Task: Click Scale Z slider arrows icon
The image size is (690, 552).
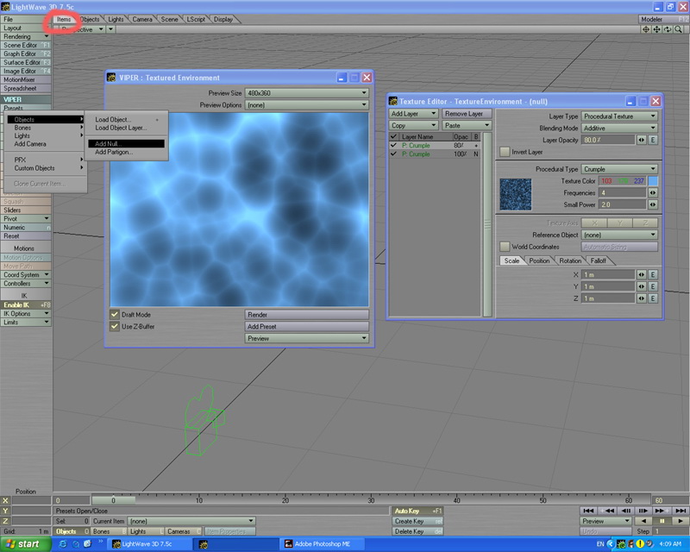Action: click(642, 298)
